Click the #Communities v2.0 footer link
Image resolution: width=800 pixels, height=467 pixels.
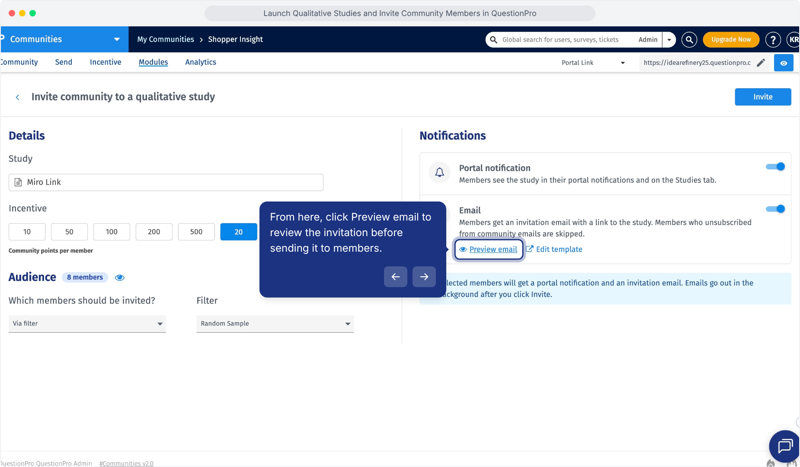click(126, 464)
